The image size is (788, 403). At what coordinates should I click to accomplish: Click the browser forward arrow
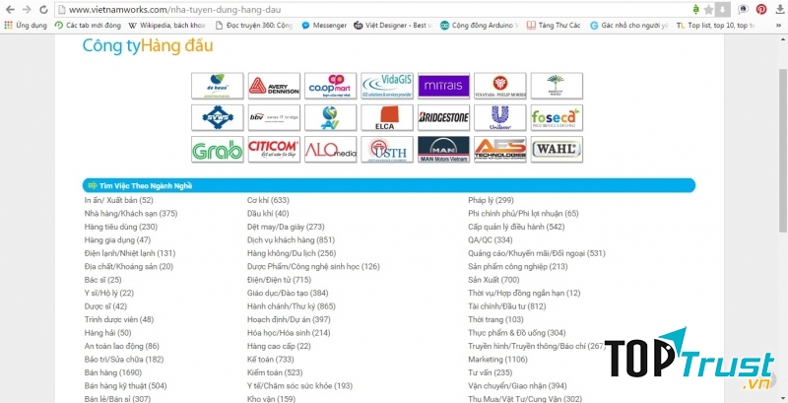(27, 10)
